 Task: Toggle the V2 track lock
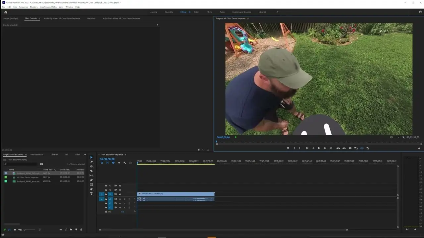tap(106, 190)
